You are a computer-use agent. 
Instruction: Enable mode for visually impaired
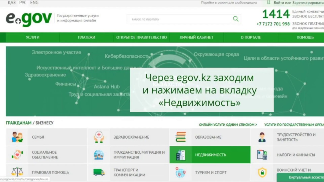tap(229, 3)
